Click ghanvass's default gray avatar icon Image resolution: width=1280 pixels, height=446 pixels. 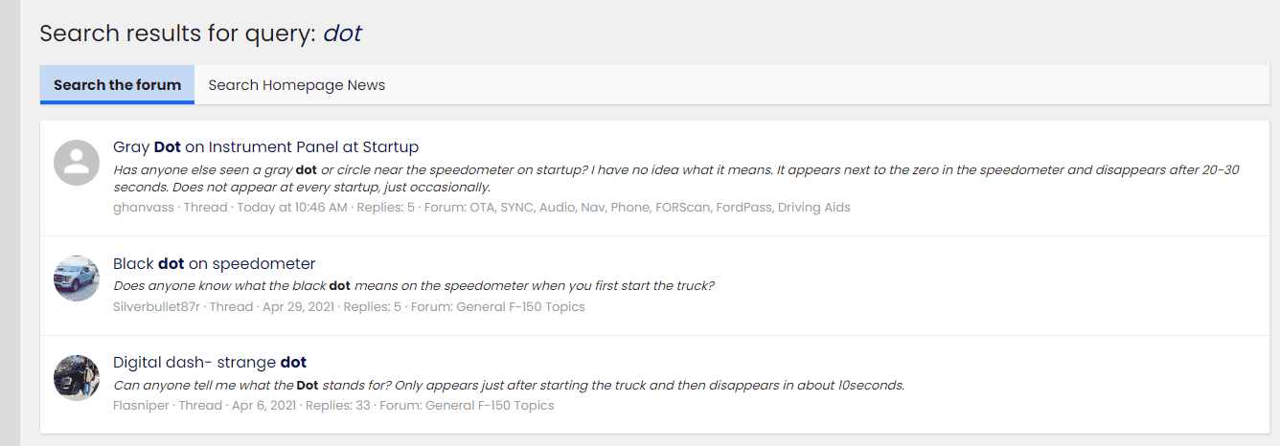click(x=77, y=163)
